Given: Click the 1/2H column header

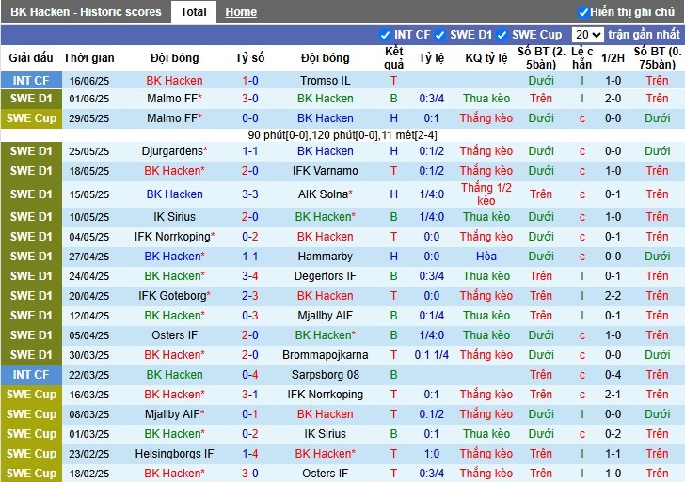Looking at the screenshot, I should [613, 58].
